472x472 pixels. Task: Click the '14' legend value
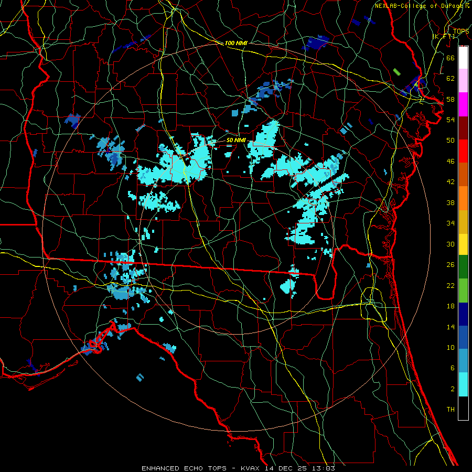[x=450, y=327]
